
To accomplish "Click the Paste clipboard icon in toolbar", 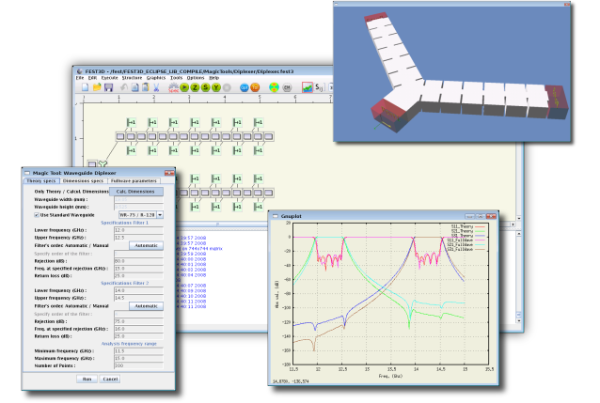I will pyautogui.click(x=146, y=87).
